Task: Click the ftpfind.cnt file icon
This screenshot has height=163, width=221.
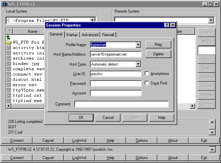Action: point(9,95)
